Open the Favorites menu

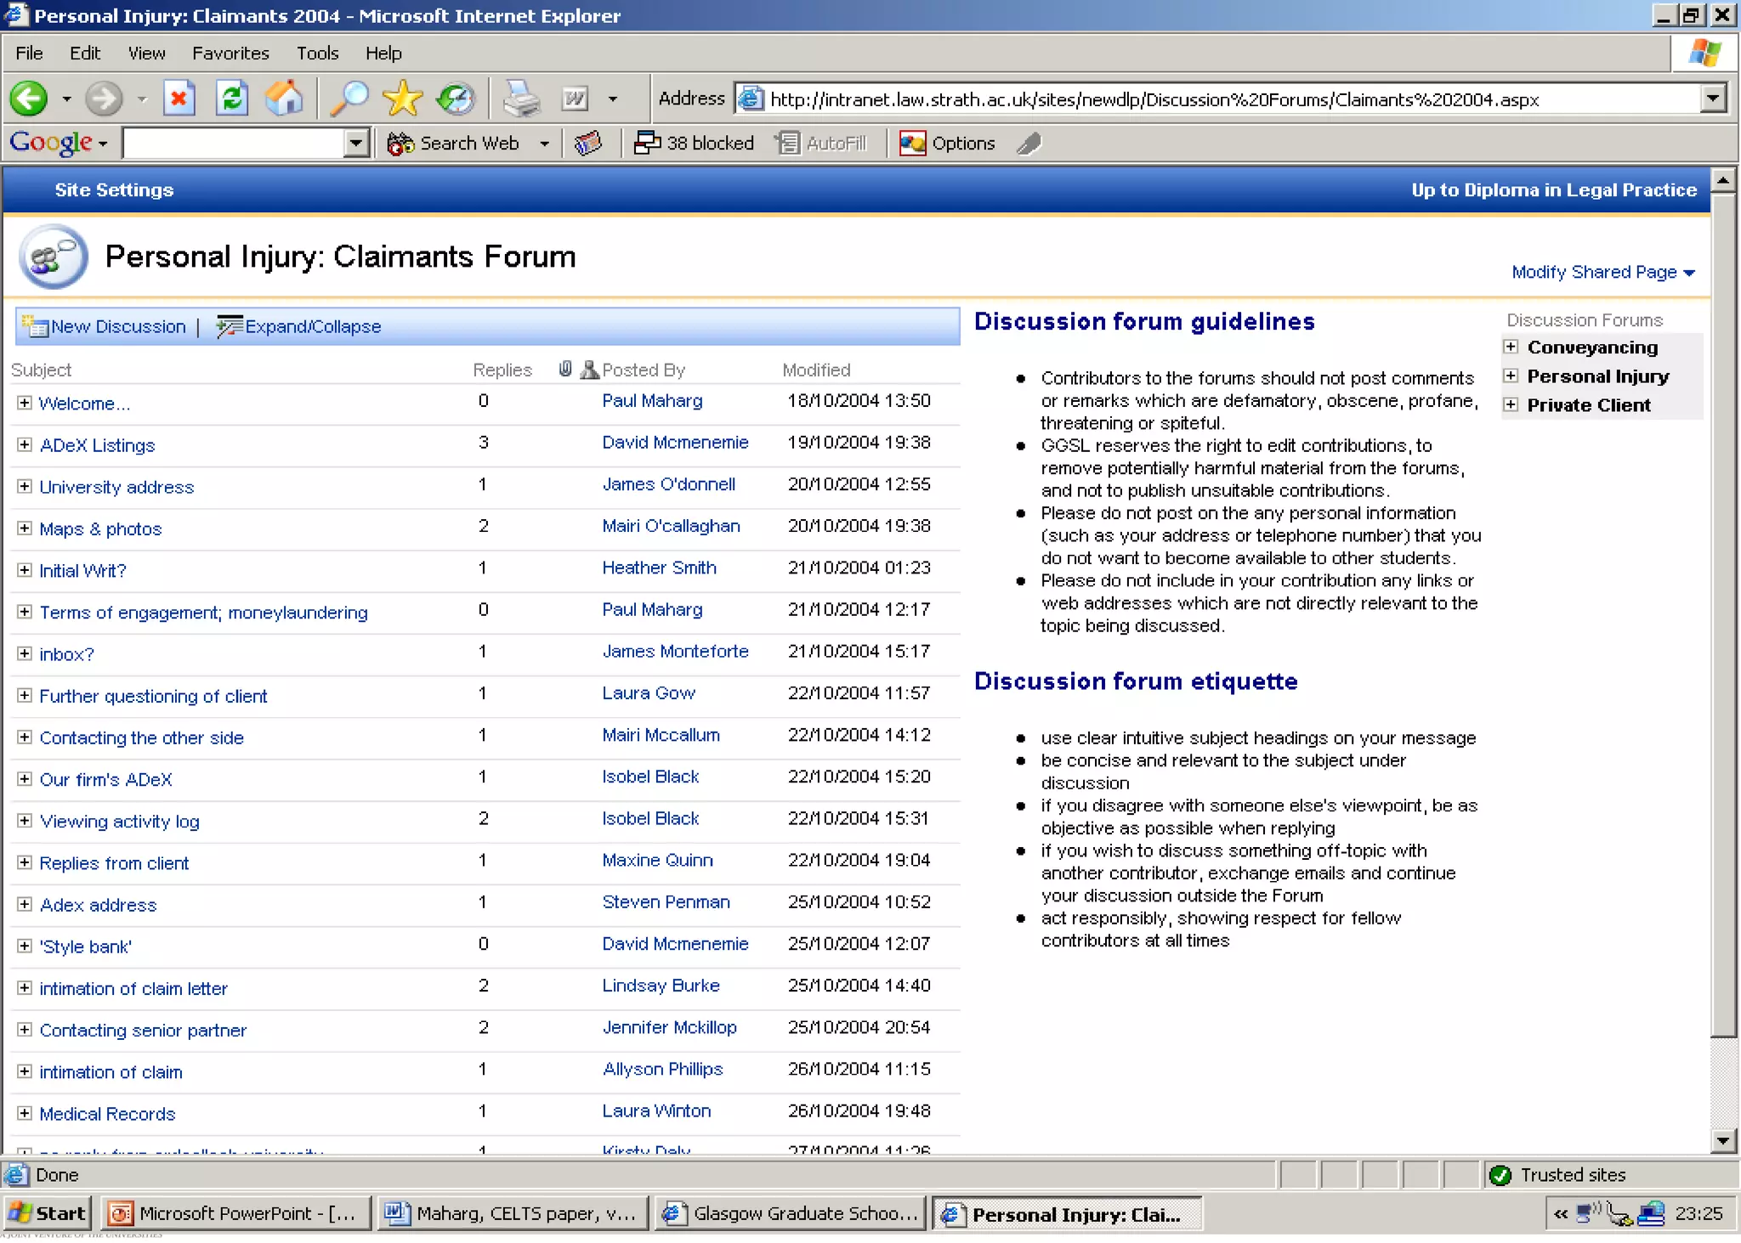[x=230, y=53]
